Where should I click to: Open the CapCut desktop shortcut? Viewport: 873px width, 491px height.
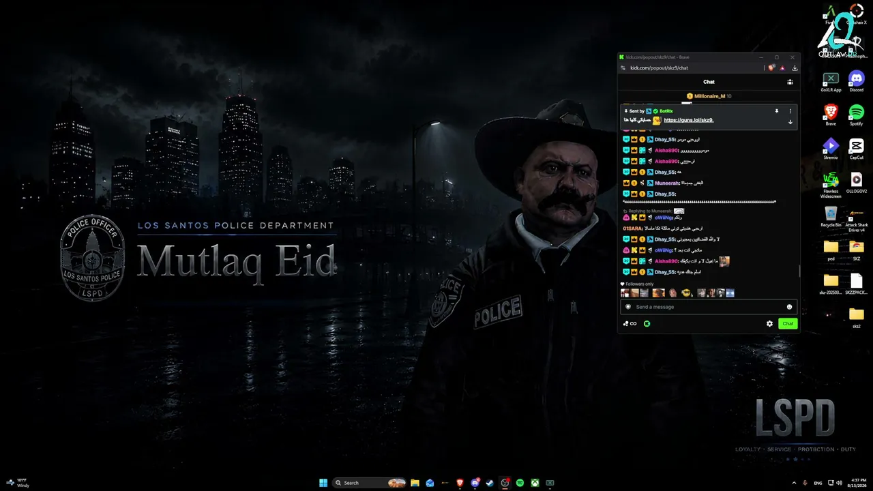click(856, 148)
